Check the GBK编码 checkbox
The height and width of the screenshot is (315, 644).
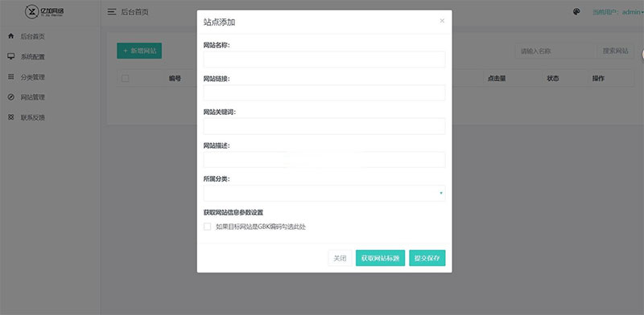point(208,227)
